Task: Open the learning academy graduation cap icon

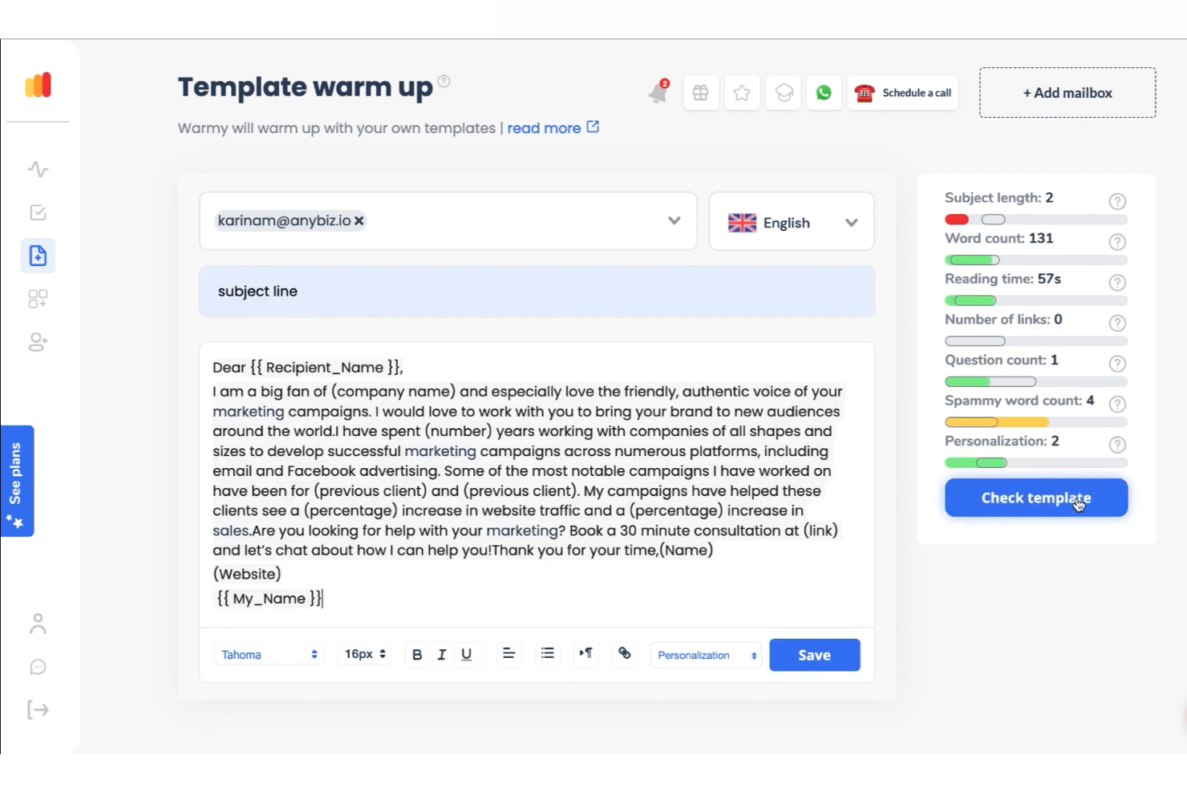Action: point(783,92)
